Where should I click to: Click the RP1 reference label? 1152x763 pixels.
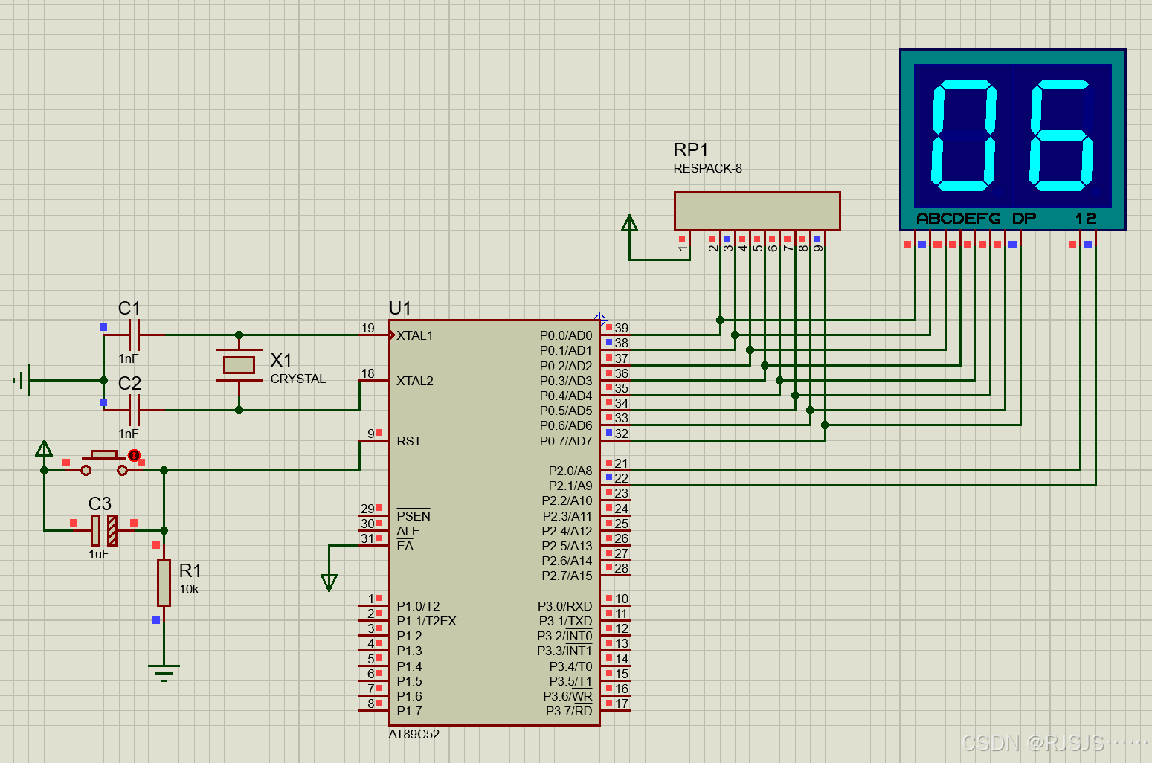tap(691, 150)
